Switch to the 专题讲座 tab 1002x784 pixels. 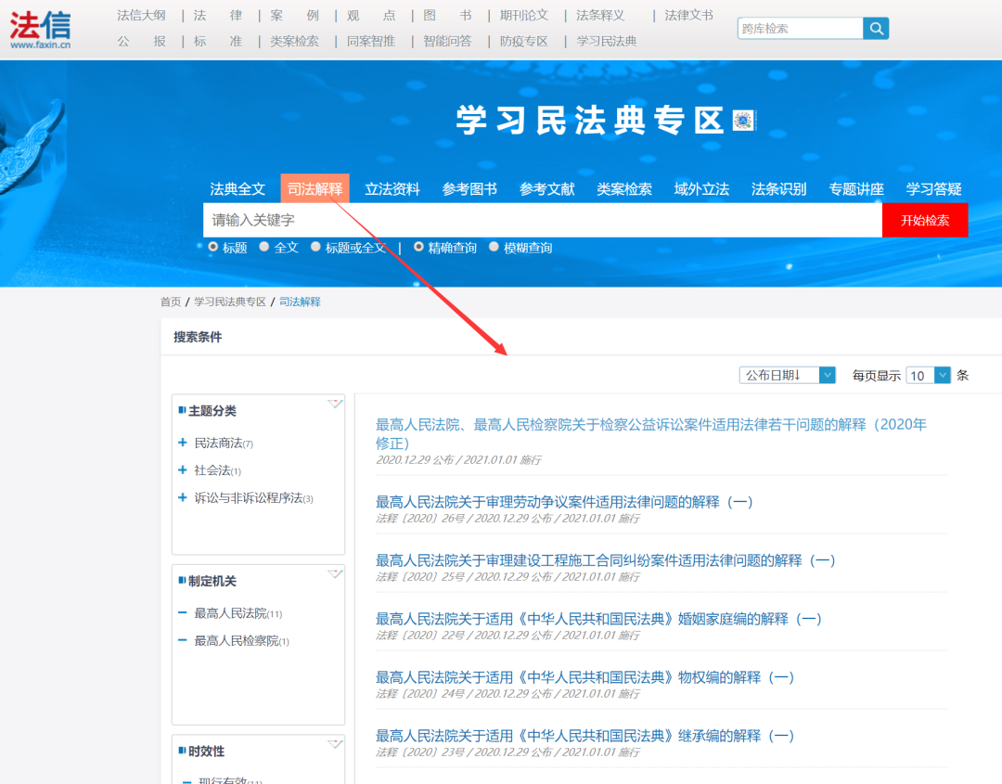coord(856,189)
